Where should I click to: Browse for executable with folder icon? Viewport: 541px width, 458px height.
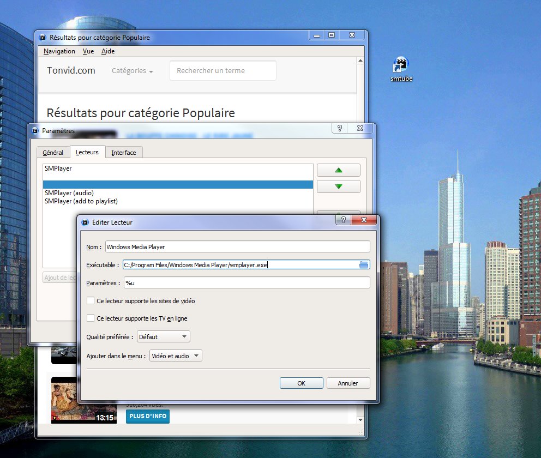point(364,265)
